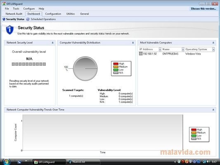Click the orange Medium swatch in pie legend

116,67
